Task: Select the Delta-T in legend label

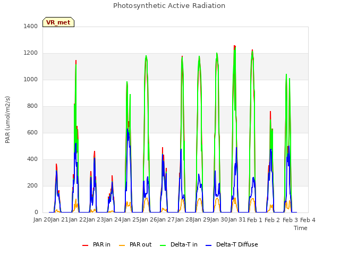Action: [184, 244]
